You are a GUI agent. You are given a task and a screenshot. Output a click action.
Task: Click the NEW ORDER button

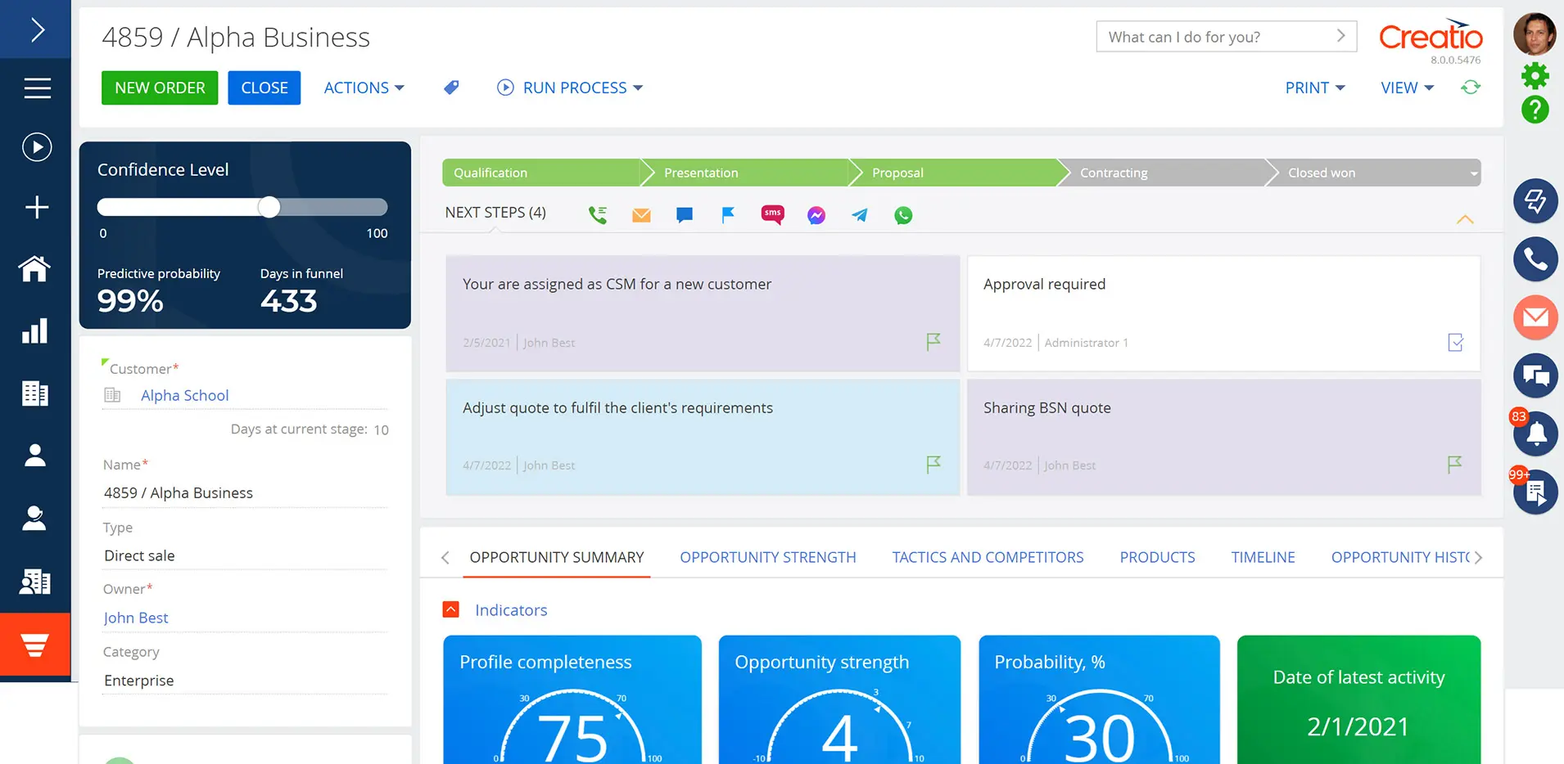point(160,88)
